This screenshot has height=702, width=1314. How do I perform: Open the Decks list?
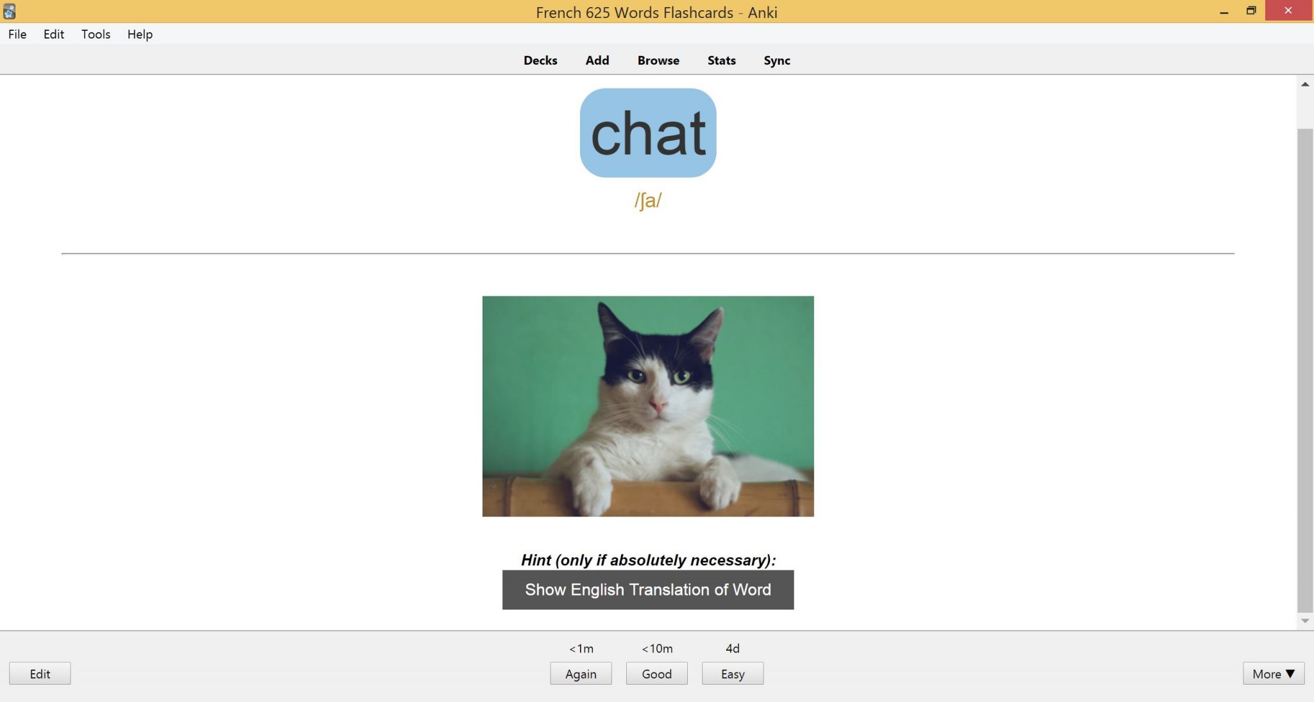point(540,60)
